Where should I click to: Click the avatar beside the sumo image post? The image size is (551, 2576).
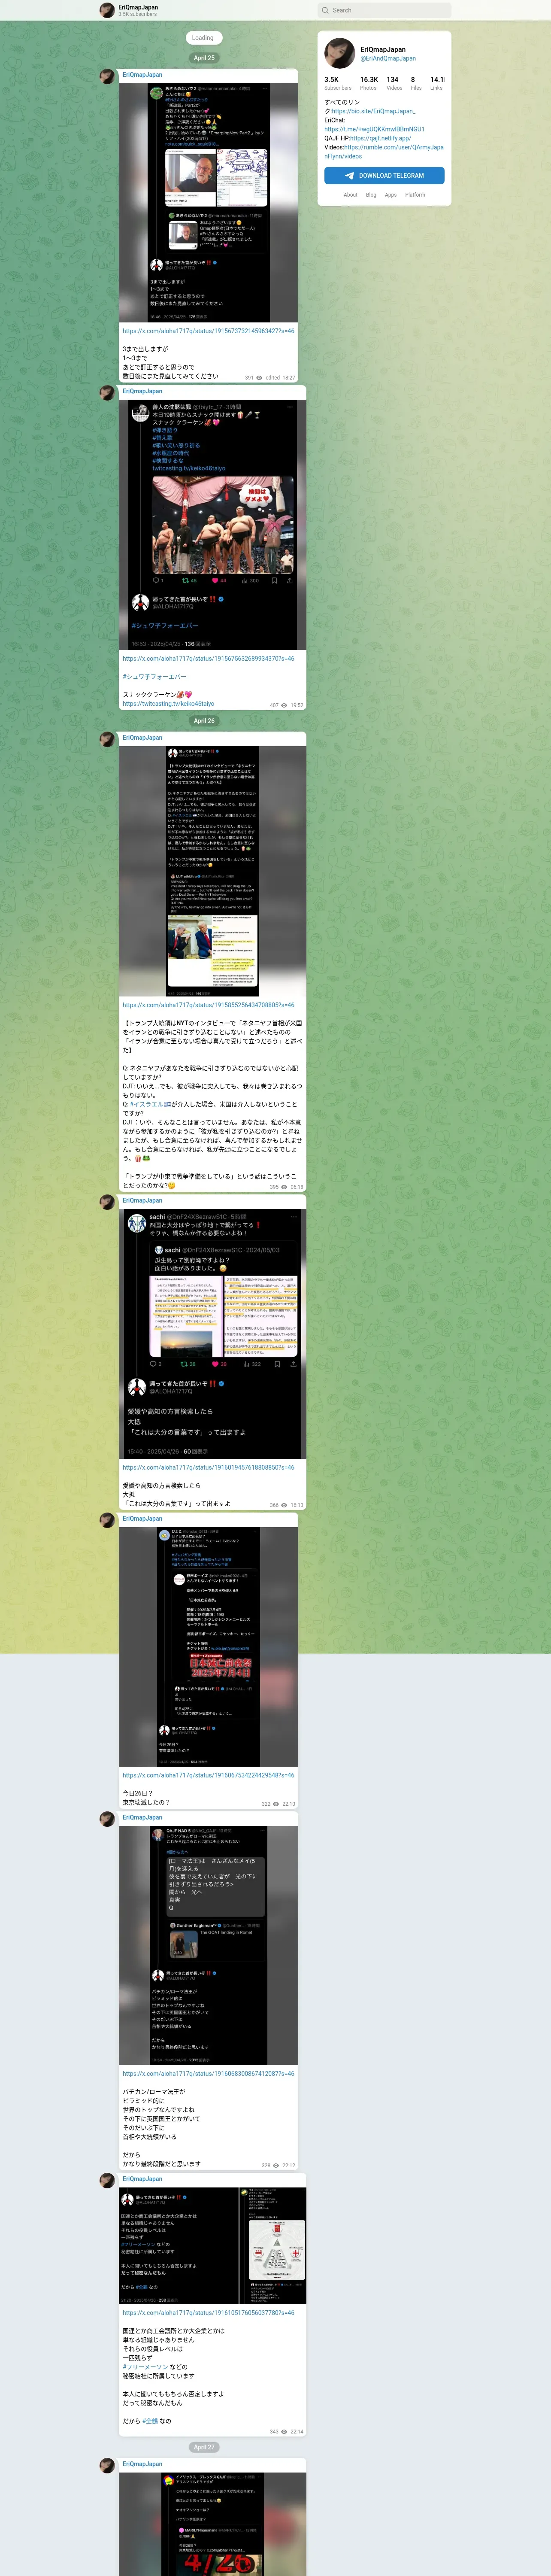107,392
